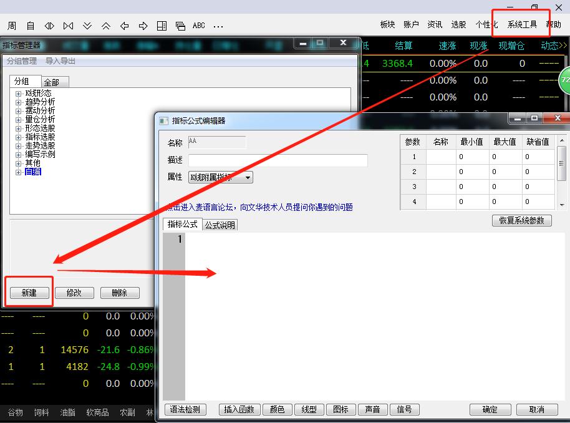Click the 新建 button

29,293
